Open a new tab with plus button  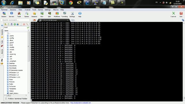click(73, 20)
